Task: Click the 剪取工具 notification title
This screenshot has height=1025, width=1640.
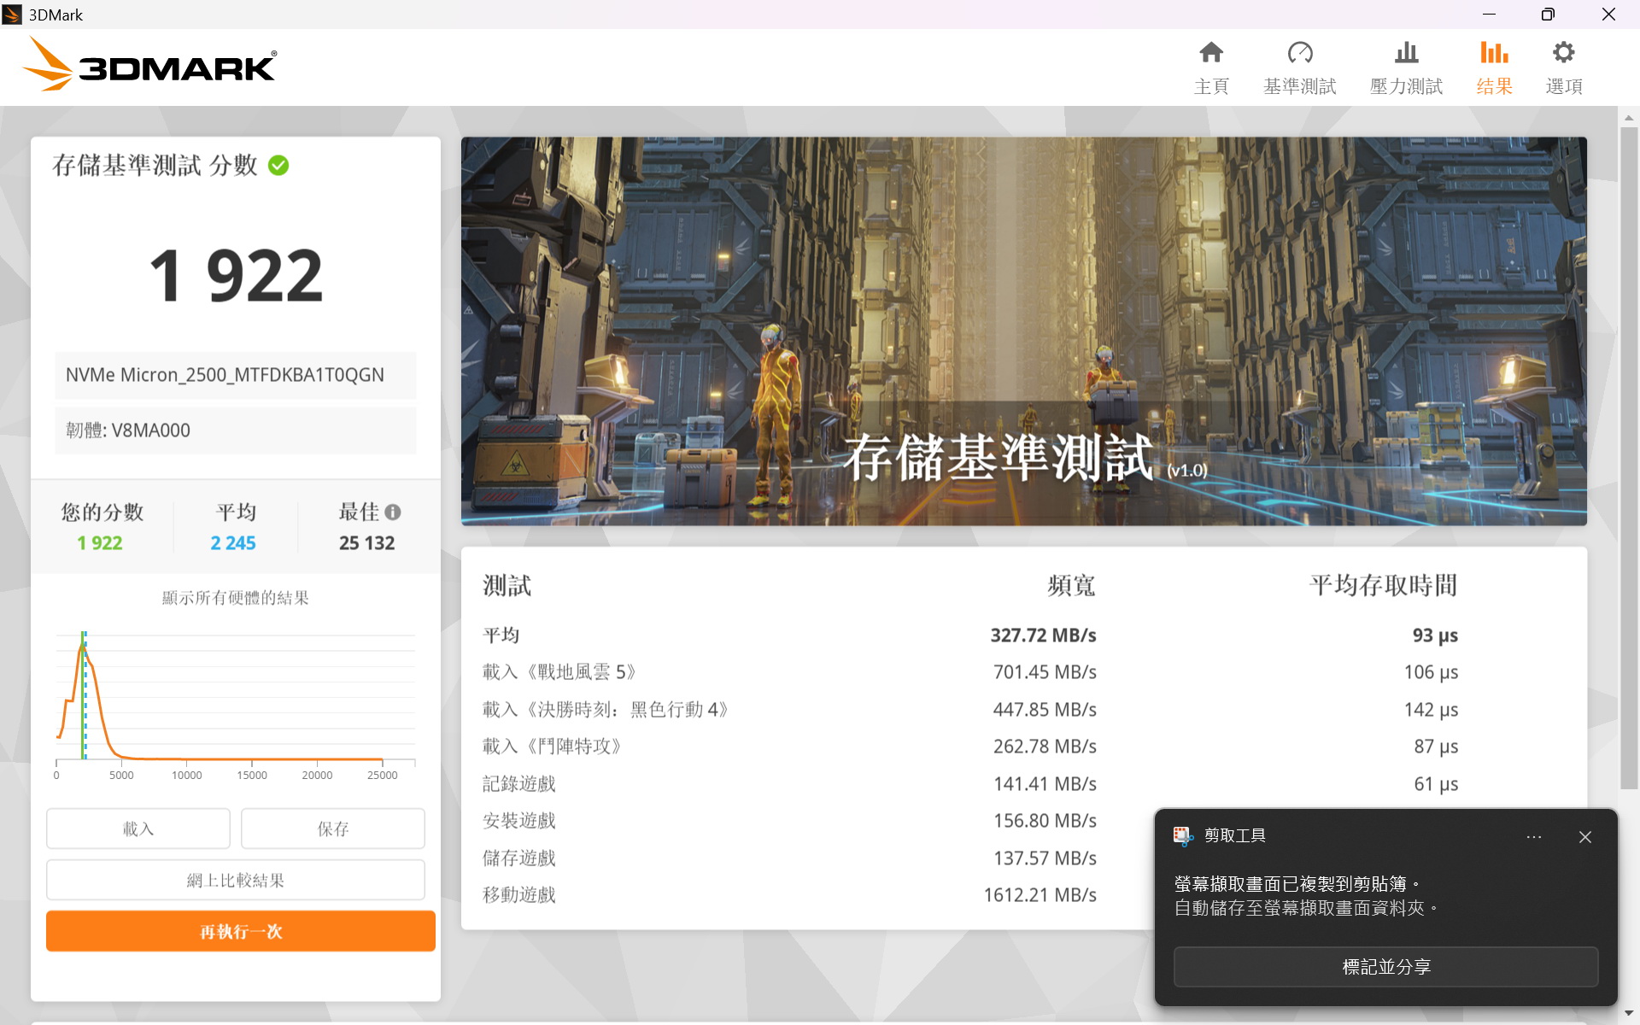Action: (1235, 836)
